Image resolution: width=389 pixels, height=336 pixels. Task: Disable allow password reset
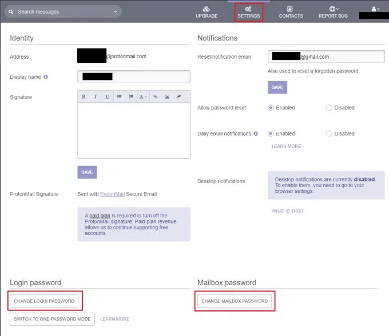click(329, 108)
